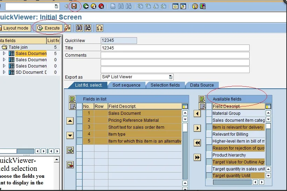
Task: Open the Export as SAP List Viewer dropdown
Action: pyautogui.click(x=171, y=77)
